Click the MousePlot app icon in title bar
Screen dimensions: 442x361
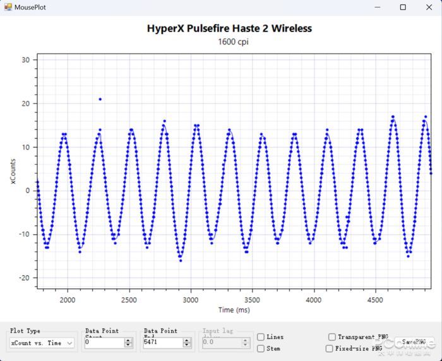coord(8,7)
